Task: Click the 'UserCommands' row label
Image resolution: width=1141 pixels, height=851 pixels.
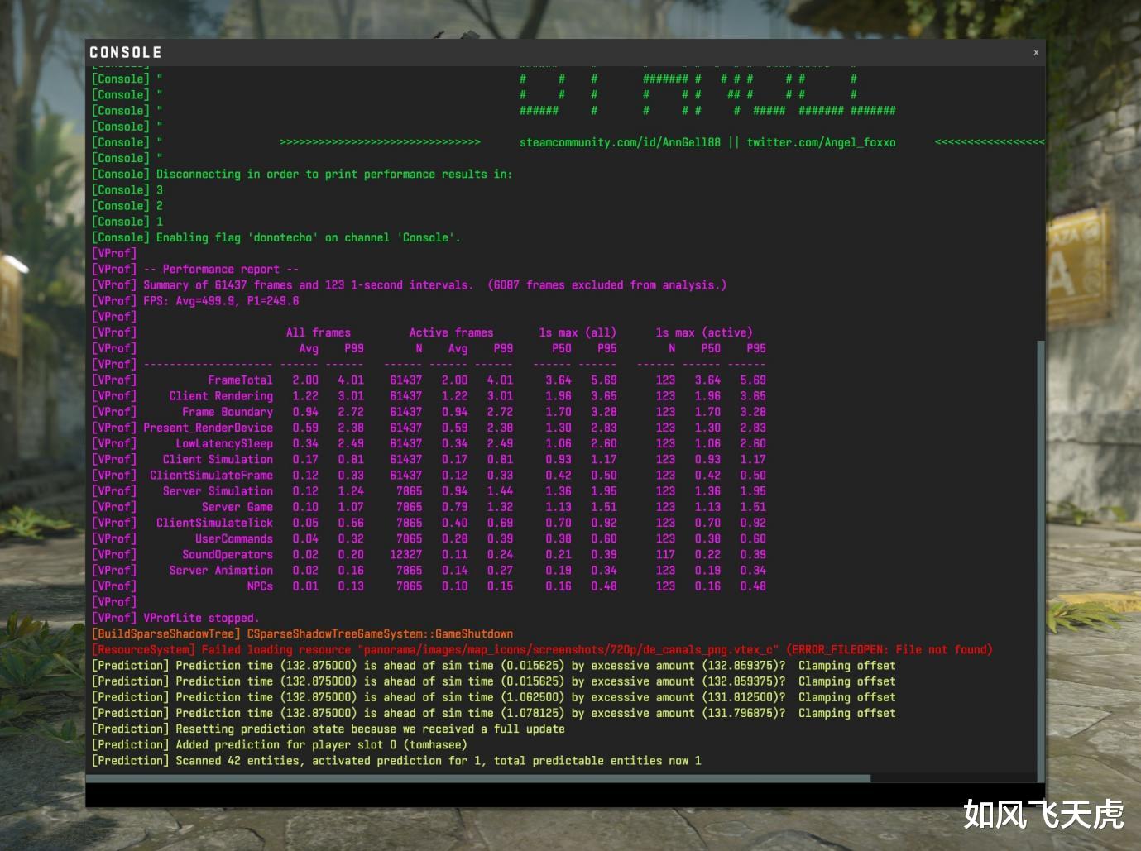Action: (234, 538)
